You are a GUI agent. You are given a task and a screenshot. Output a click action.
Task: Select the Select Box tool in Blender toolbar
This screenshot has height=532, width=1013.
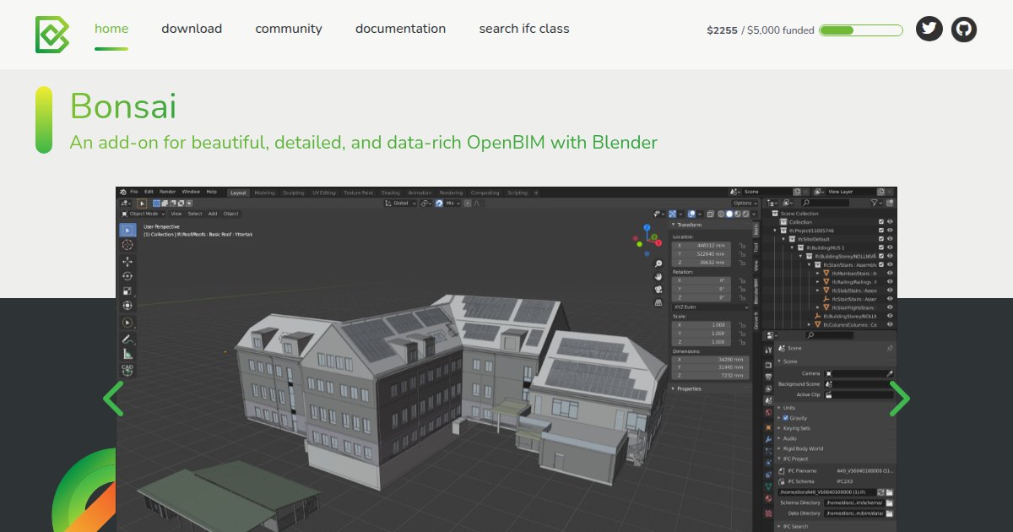(127, 230)
